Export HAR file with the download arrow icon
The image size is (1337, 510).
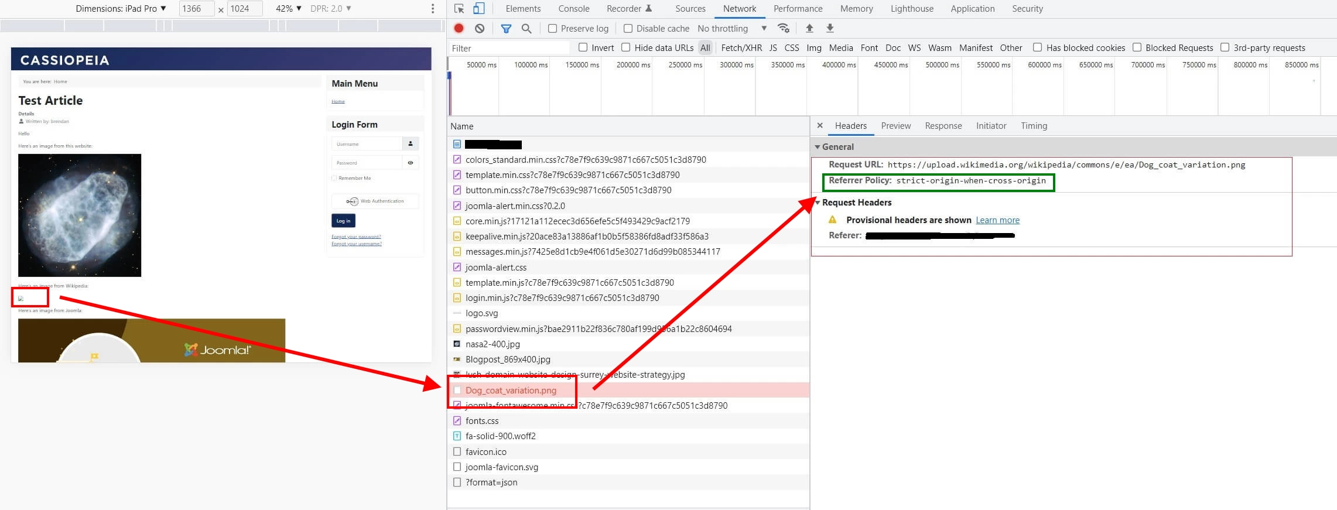point(830,28)
